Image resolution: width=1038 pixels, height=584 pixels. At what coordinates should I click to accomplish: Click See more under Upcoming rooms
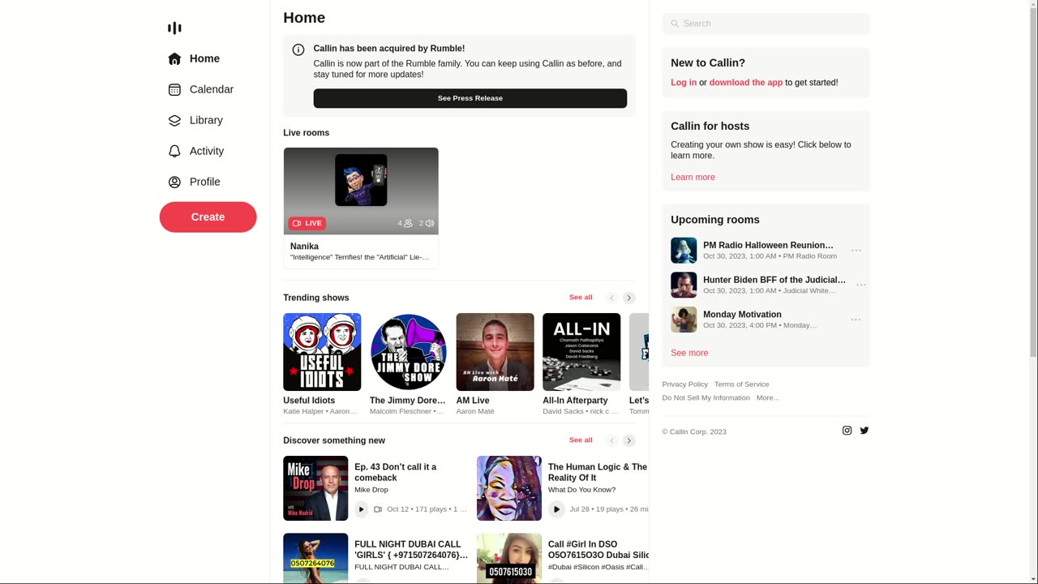tap(689, 354)
